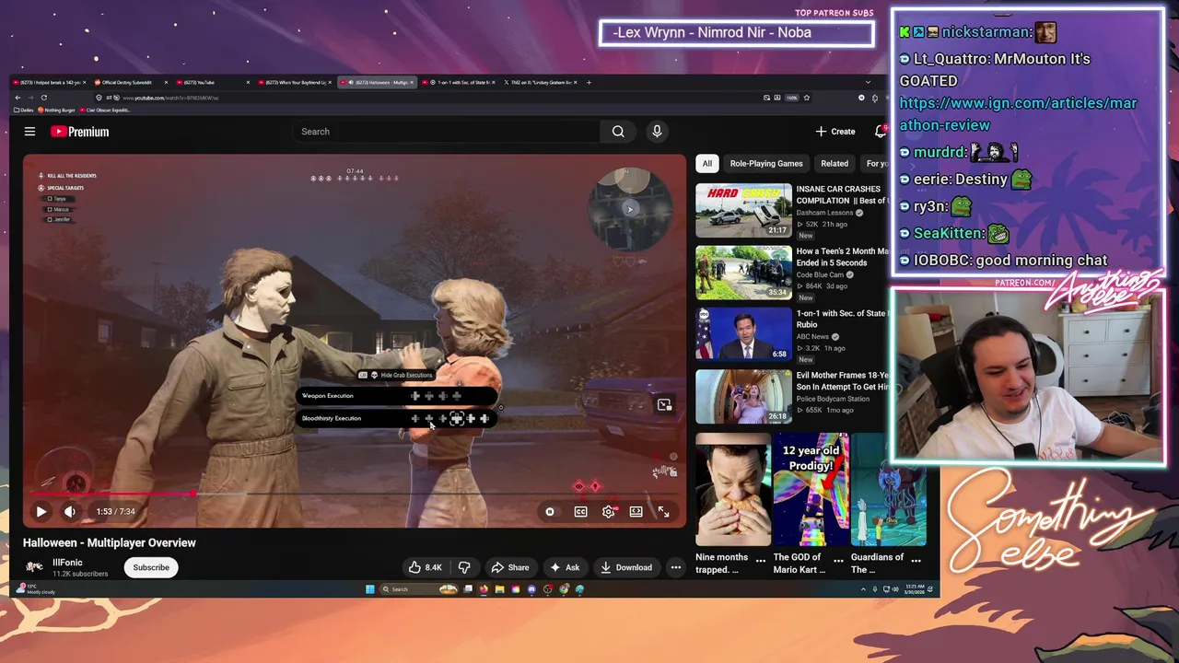
Task: Open the YouTube hamburger guide menu
Action: tap(29, 132)
